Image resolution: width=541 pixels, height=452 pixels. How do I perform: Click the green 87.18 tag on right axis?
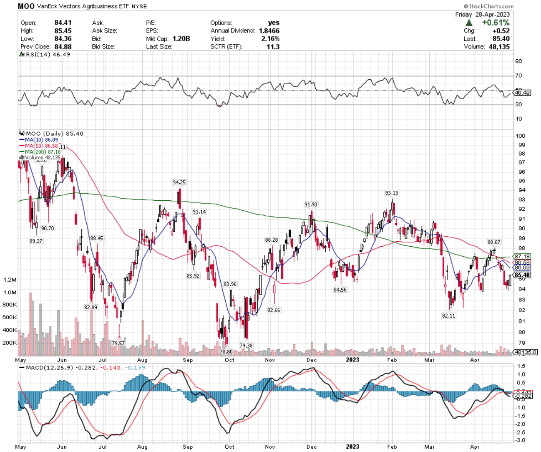pyautogui.click(x=522, y=257)
